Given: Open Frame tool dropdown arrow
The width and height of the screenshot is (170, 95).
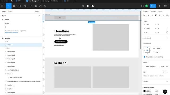Looking at the screenshot, I should 16,6.
